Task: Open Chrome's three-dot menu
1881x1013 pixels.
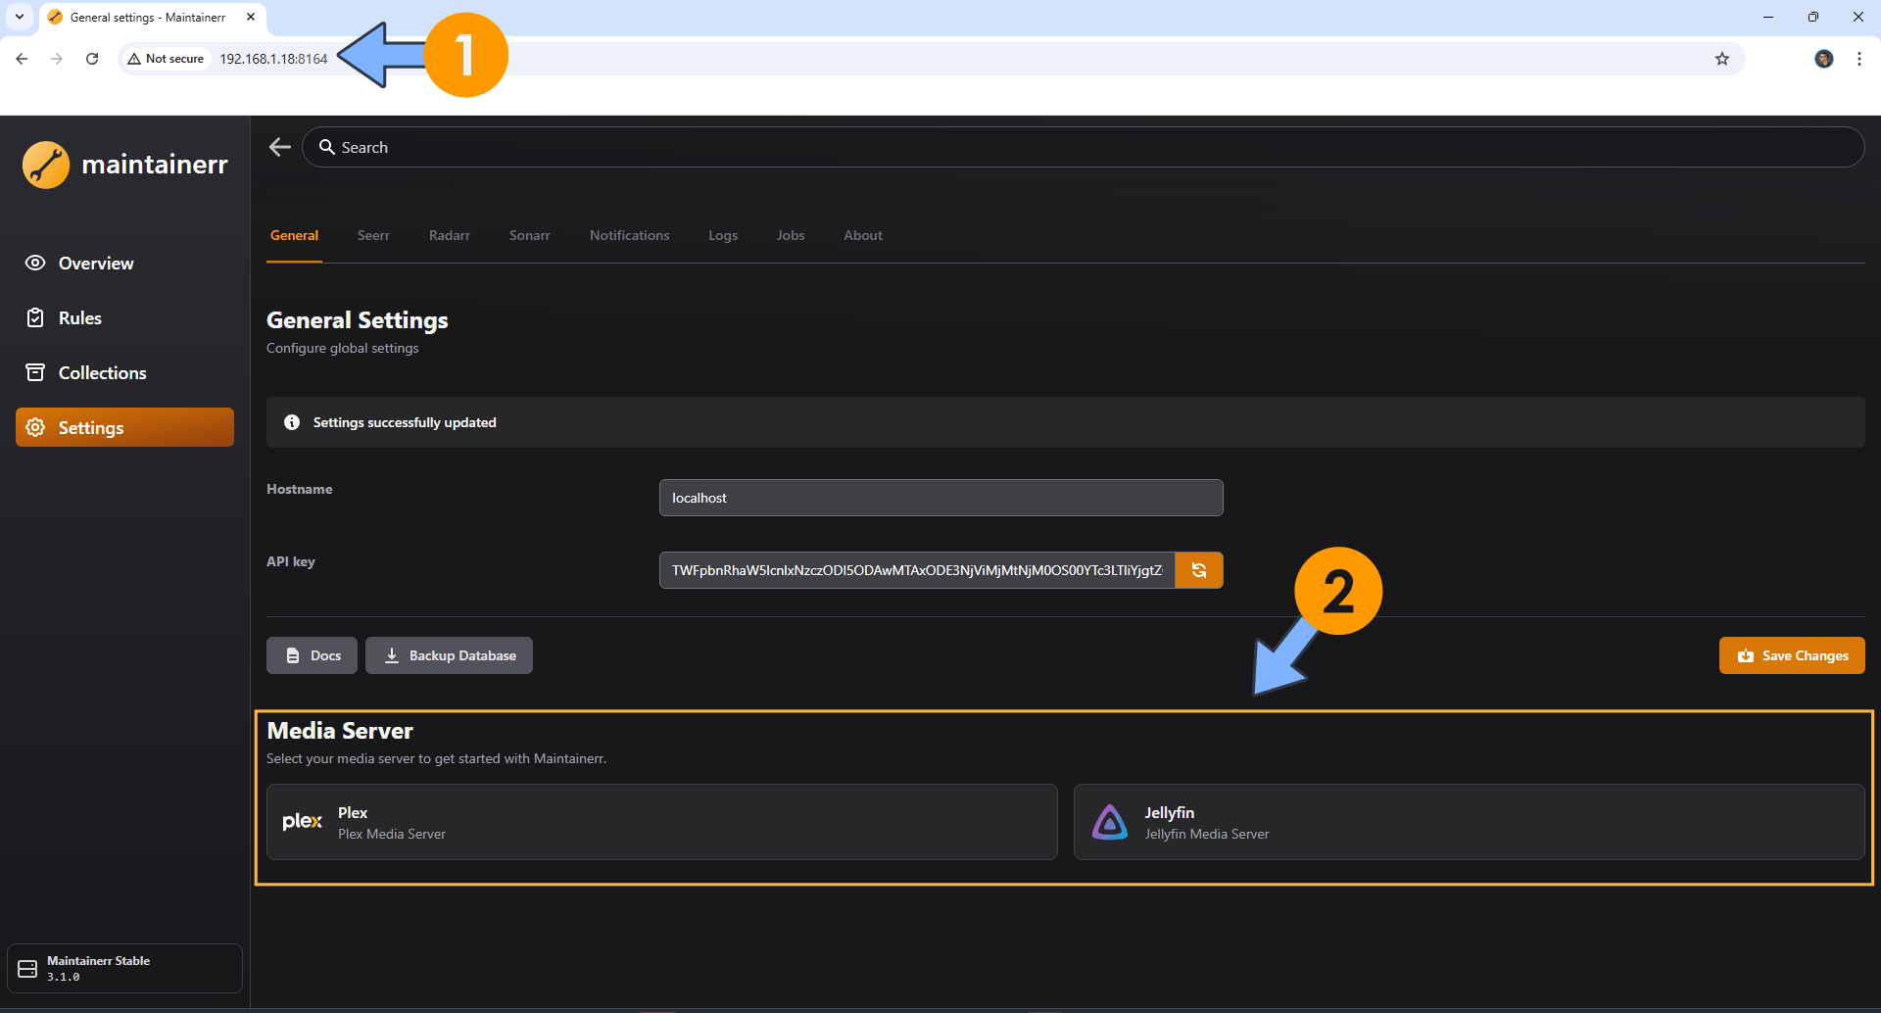Action: point(1858,59)
